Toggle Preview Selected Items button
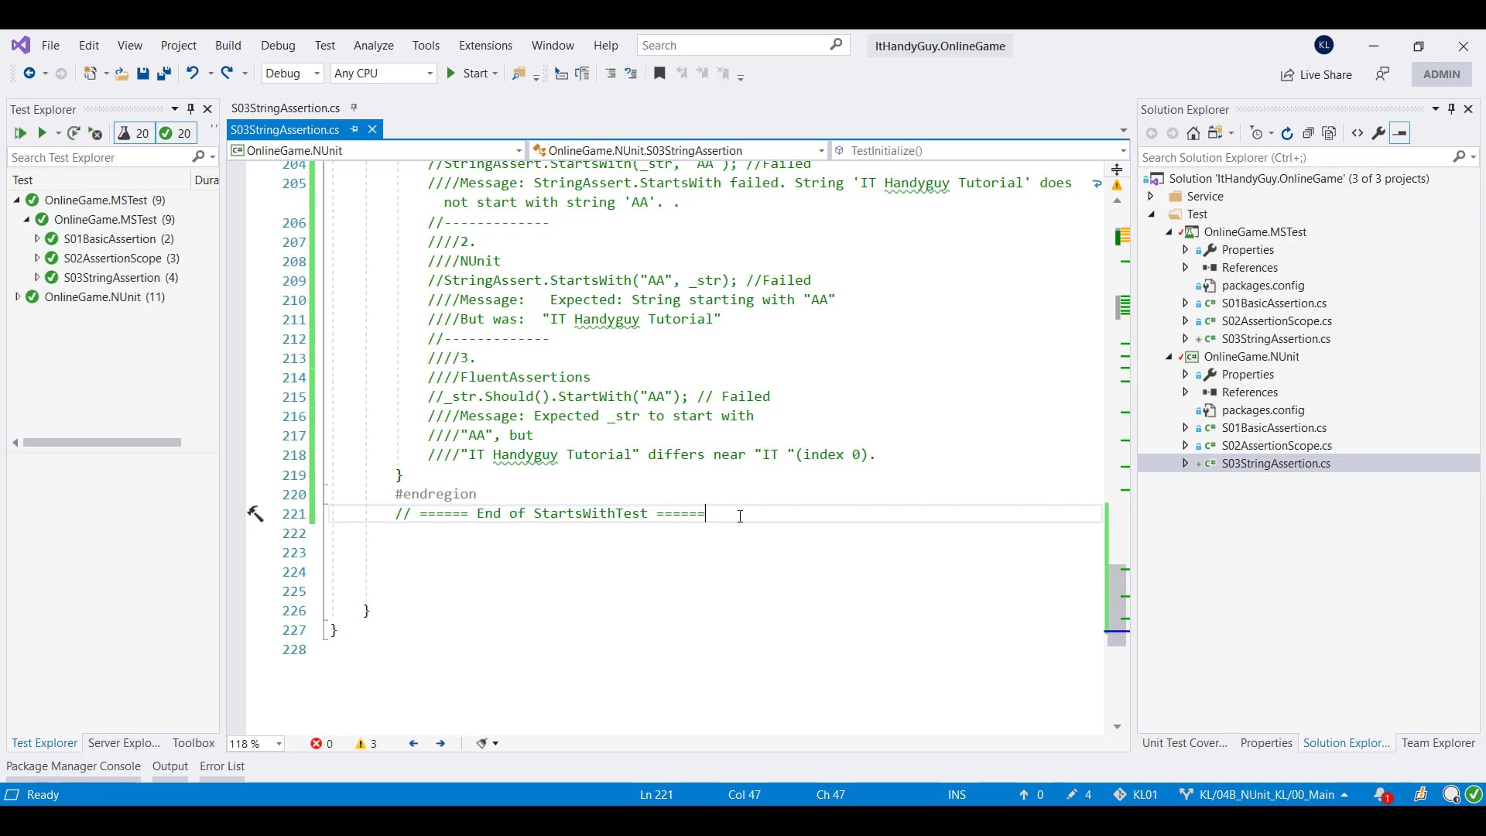 tap(1400, 133)
